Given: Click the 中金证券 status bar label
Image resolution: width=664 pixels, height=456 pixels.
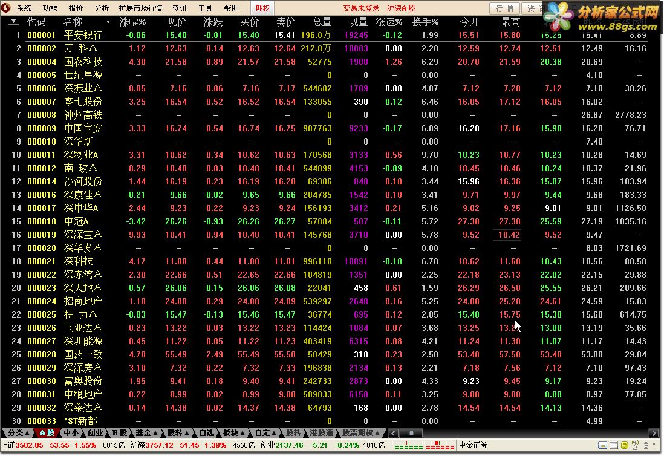Looking at the screenshot, I should [474, 445].
